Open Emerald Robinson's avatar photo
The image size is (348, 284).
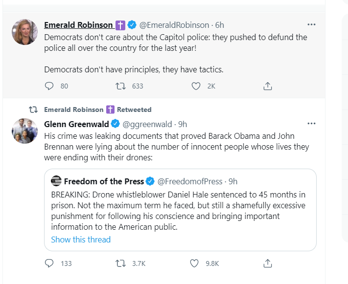coord(24,32)
